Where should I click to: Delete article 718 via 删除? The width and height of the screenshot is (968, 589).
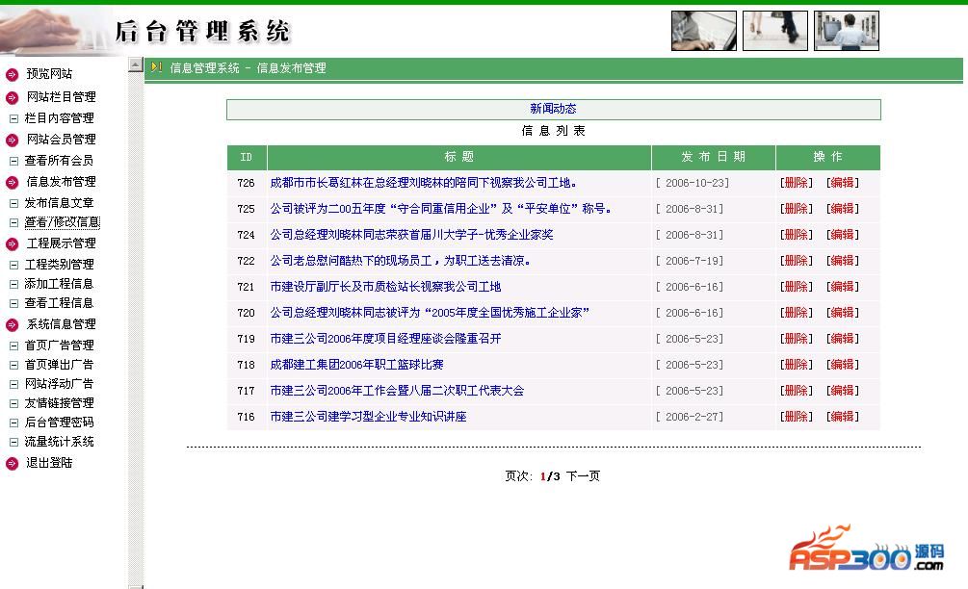(x=797, y=364)
